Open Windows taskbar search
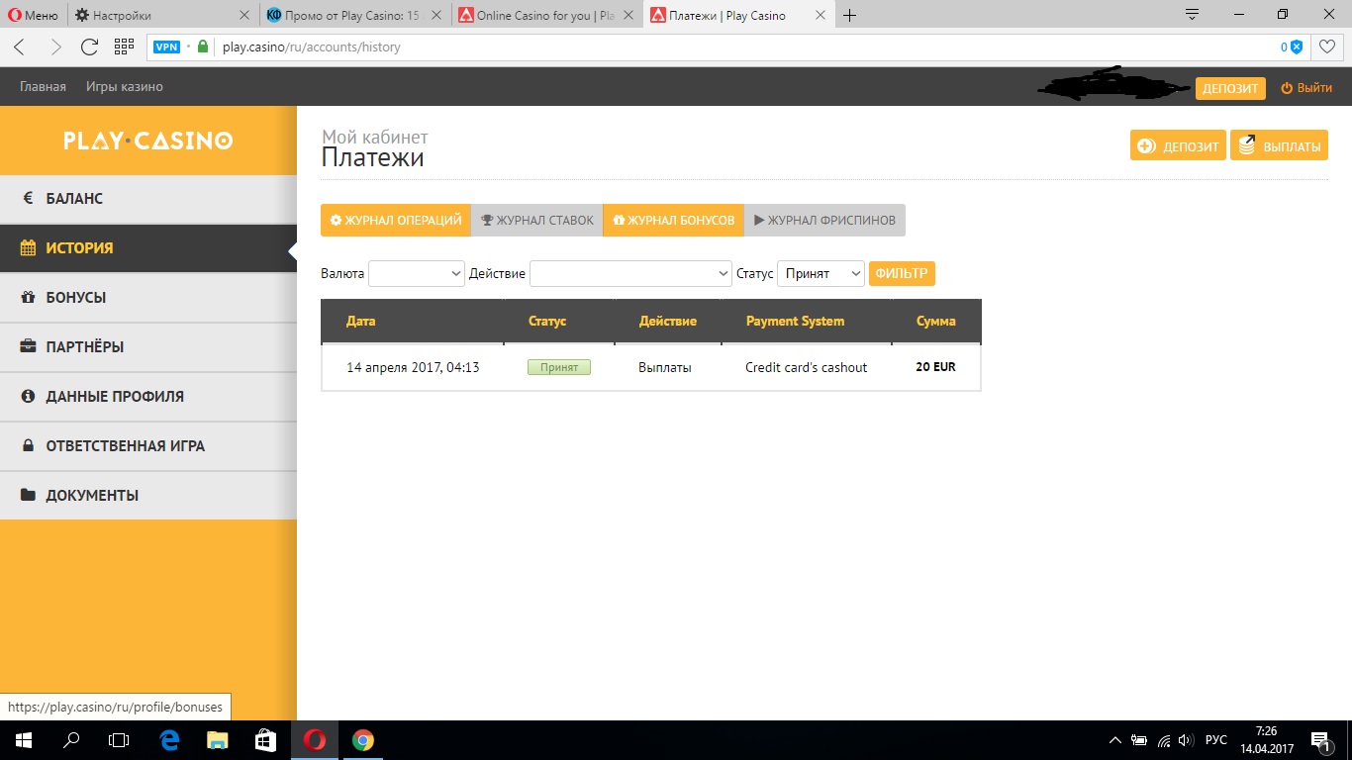This screenshot has width=1352, height=760. click(x=71, y=740)
